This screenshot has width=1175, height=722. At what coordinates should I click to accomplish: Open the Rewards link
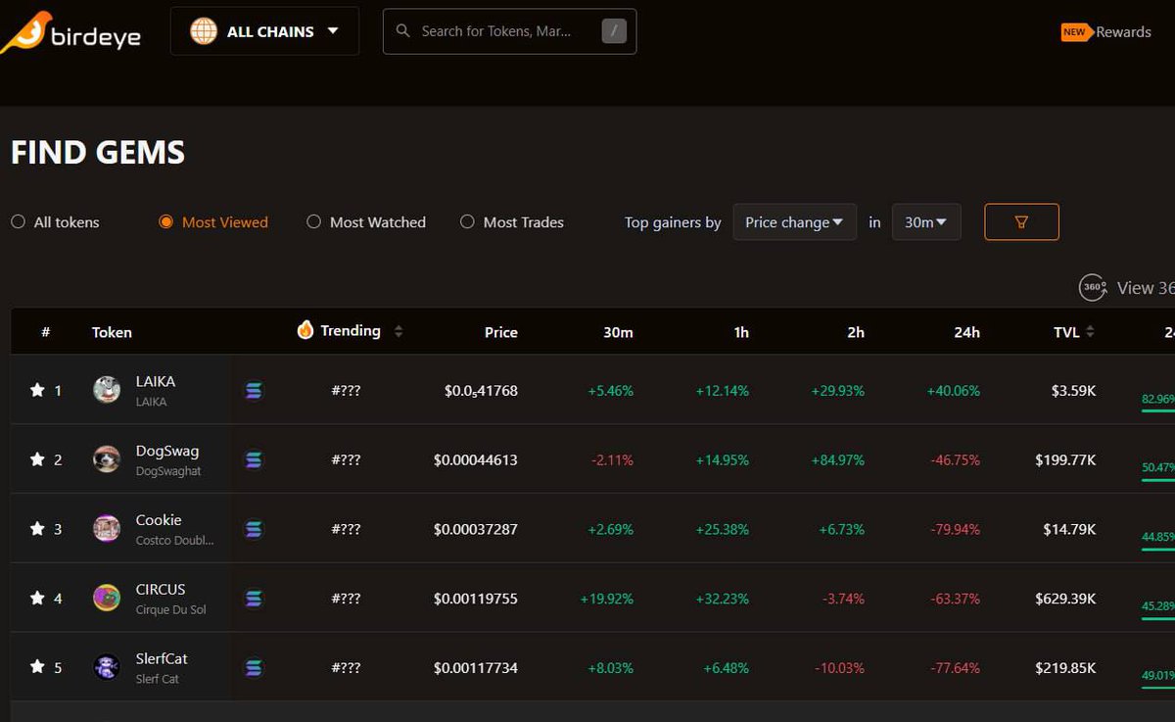click(1123, 32)
